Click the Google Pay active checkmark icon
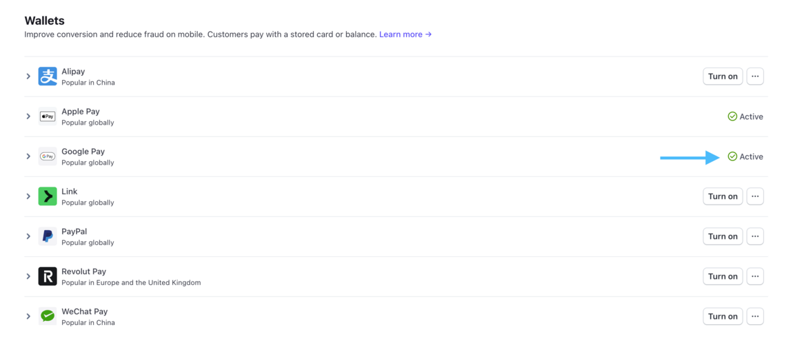 tap(732, 156)
